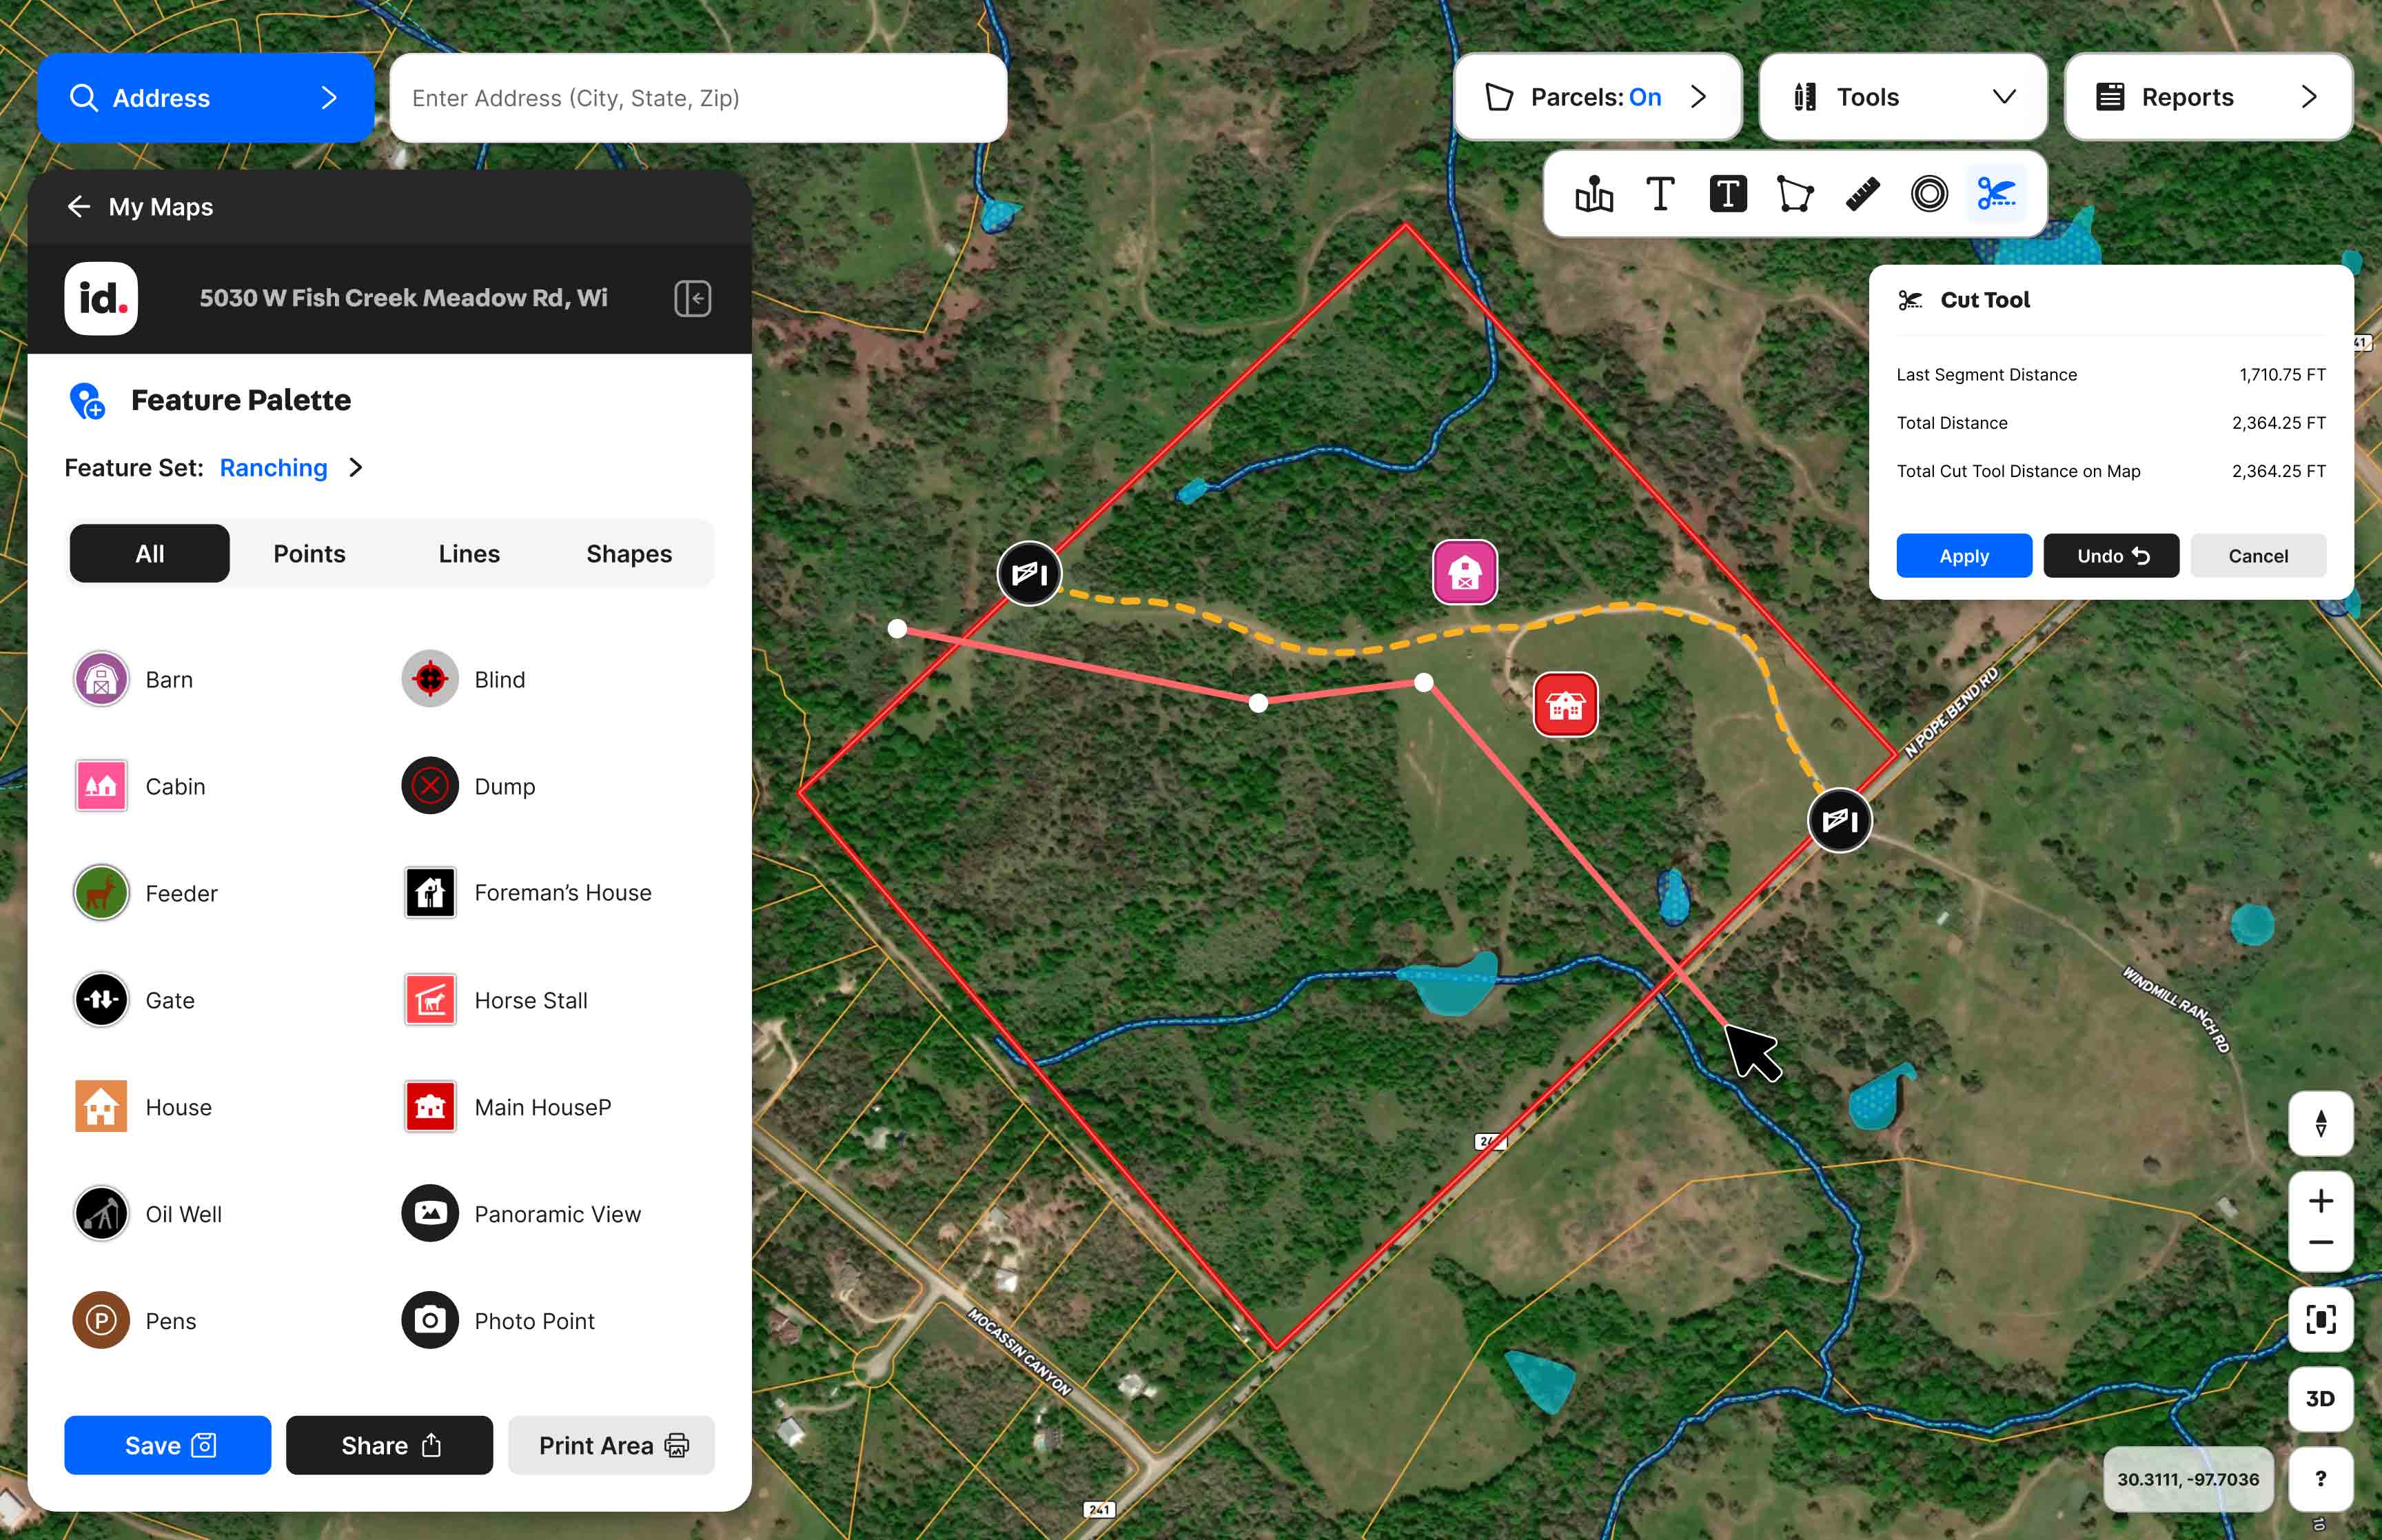Select the Barn feature icon

coord(101,678)
